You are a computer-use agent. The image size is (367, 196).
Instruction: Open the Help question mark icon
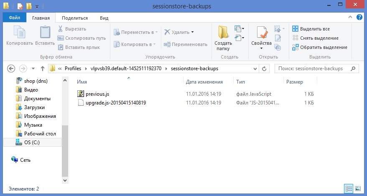(359, 18)
